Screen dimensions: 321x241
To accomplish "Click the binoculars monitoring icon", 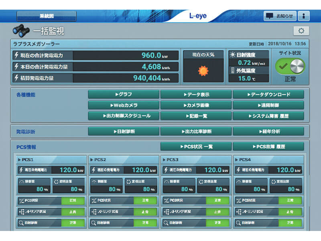I will 21,31.
